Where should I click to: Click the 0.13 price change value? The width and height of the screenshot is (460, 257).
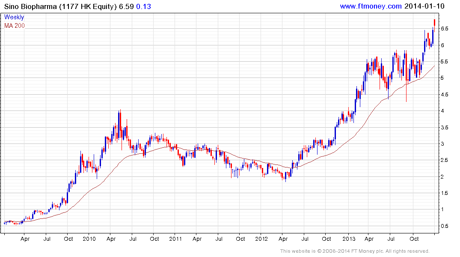[x=143, y=6]
